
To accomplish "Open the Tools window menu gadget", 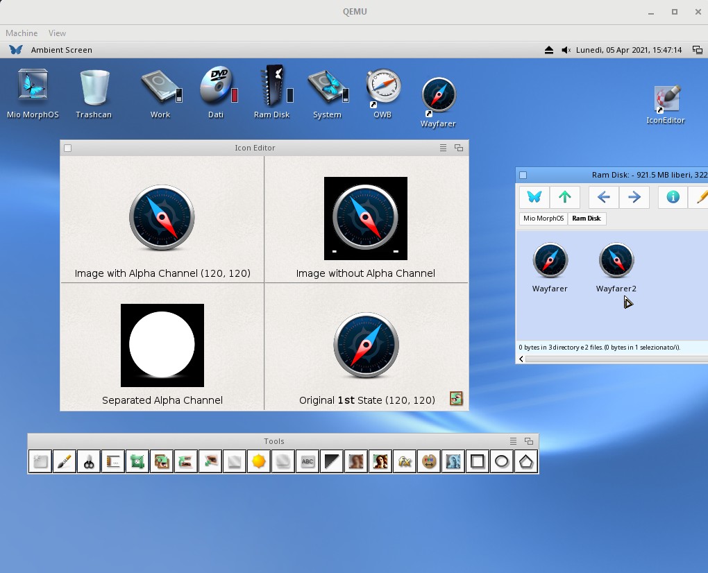I will [514, 441].
